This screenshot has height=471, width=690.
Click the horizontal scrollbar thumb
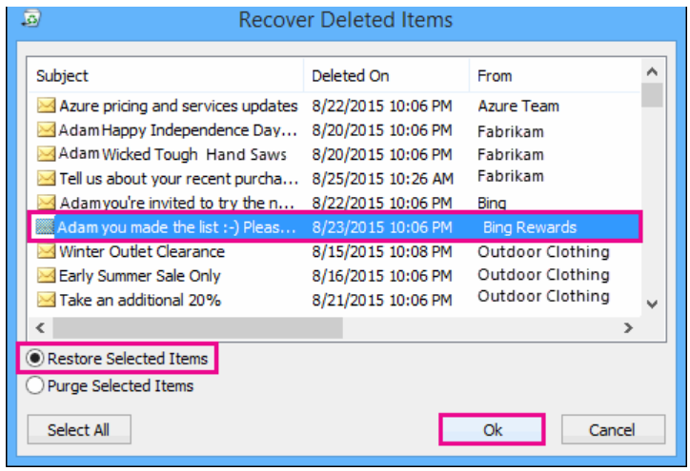(197, 327)
